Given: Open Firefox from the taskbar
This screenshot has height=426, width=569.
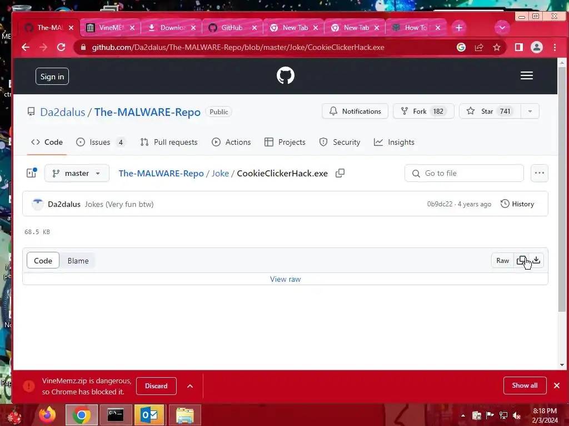Looking at the screenshot, I should (48, 415).
